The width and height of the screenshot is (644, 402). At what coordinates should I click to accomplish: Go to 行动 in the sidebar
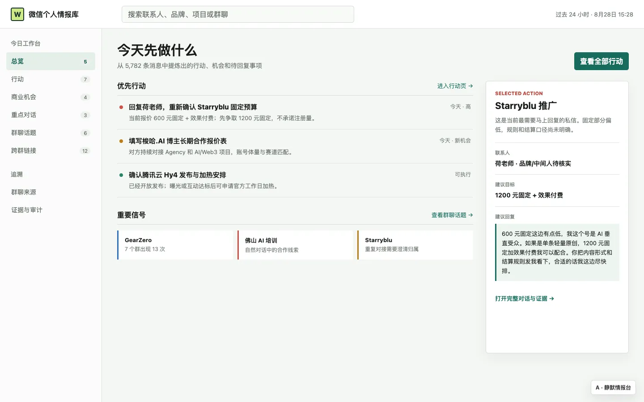(x=51, y=79)
